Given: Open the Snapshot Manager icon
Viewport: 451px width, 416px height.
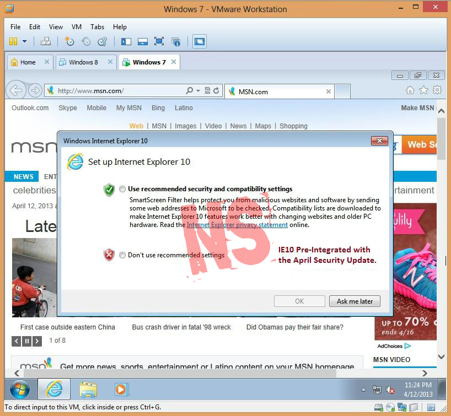Looking at the screenshot, I should coord(103,41).
